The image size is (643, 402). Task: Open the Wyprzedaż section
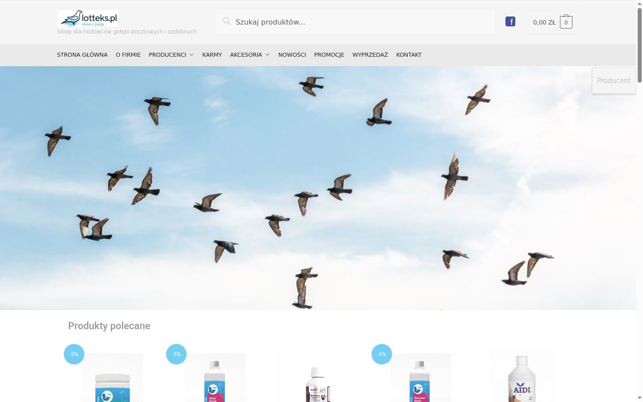pyautogui.click(x=370, y=55)
